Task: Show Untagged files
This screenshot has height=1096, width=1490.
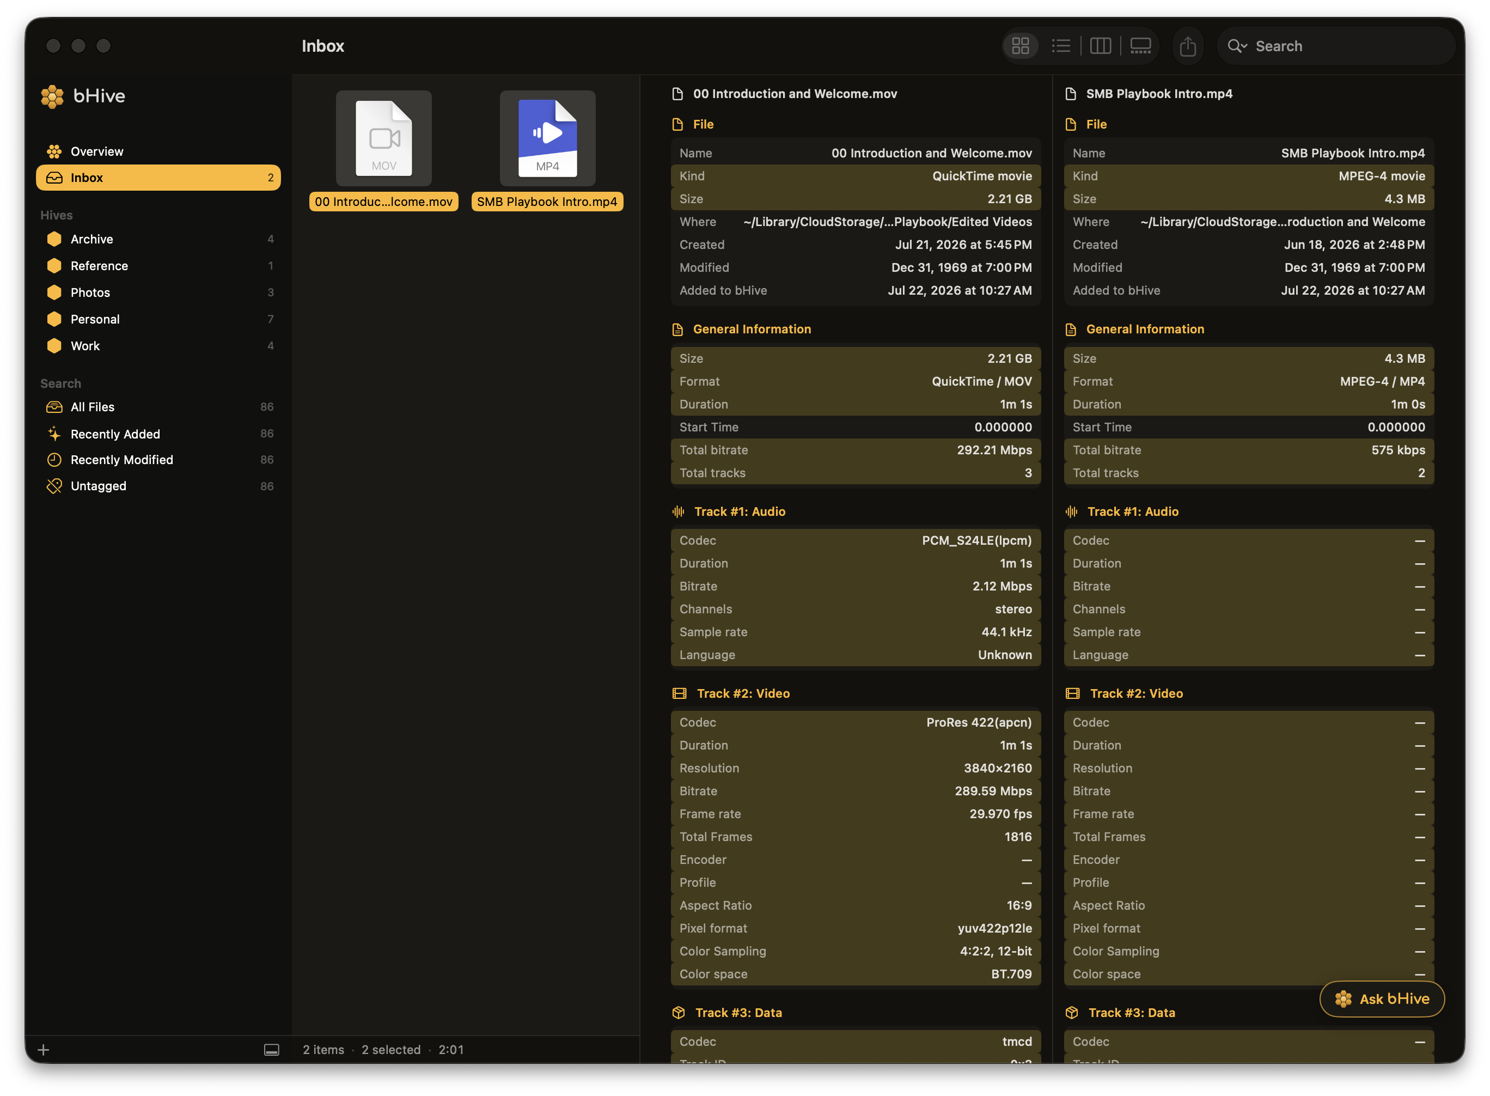Action: point(158,486)
